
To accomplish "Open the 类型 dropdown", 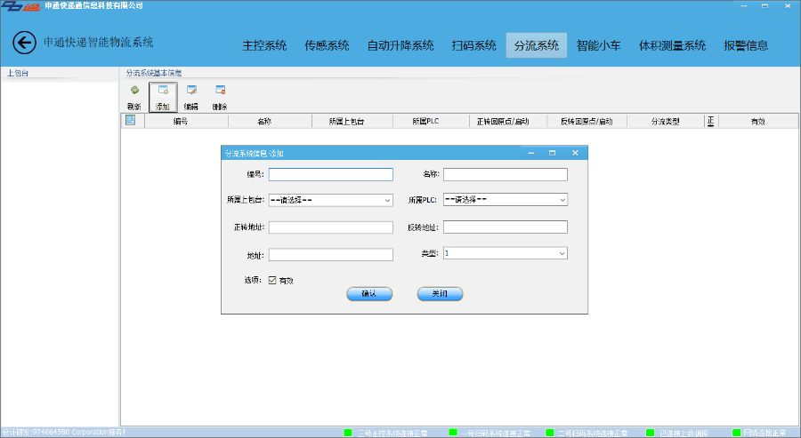I will [562, 254].
